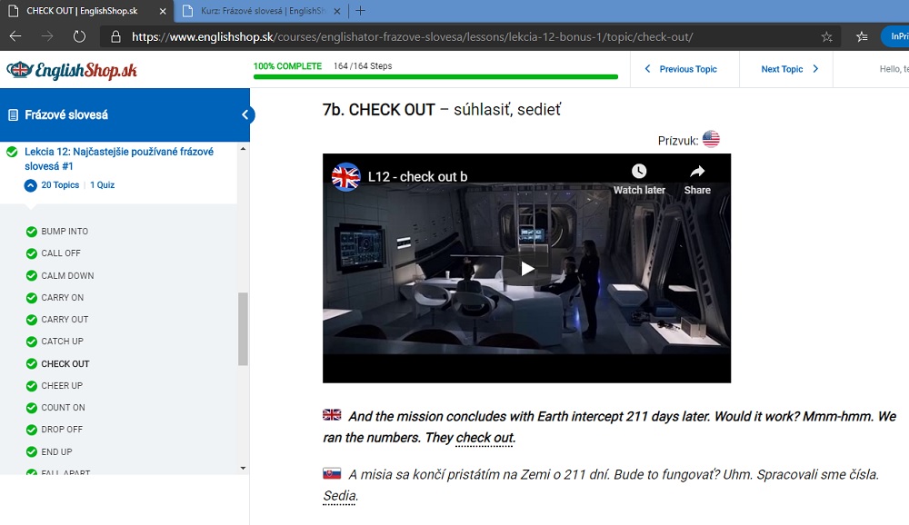909x525 pixels.
Task: Collapse the course sidebar with chevron
Action: tap(245, 115)
